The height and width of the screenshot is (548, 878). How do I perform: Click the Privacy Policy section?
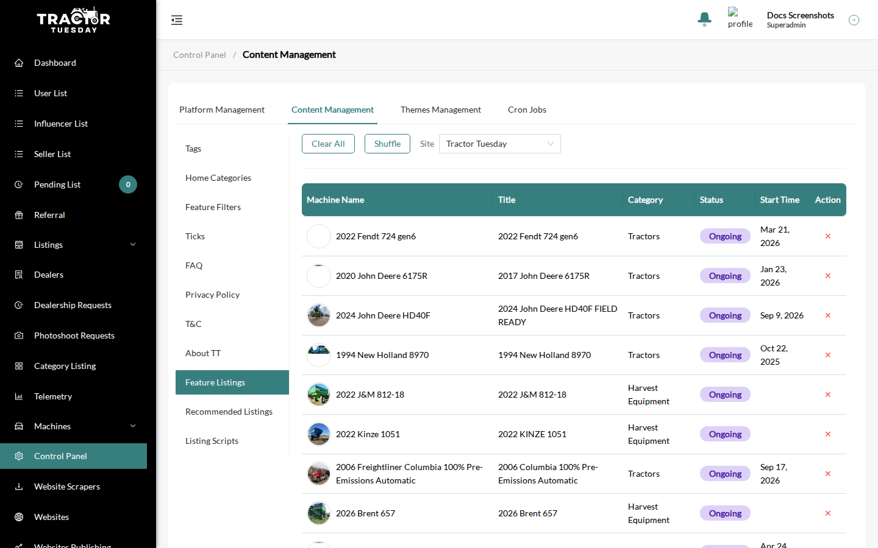232,295
